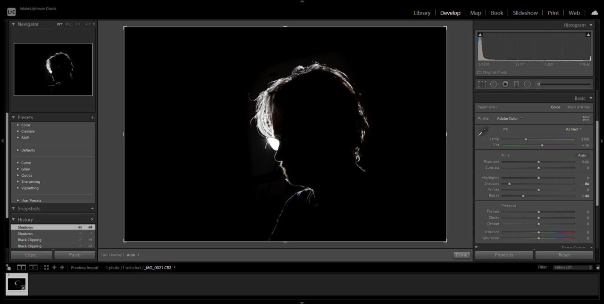Click the Exposure slider handle
Viewport: 604px width, 304px height.
click(x=538, y=162)
